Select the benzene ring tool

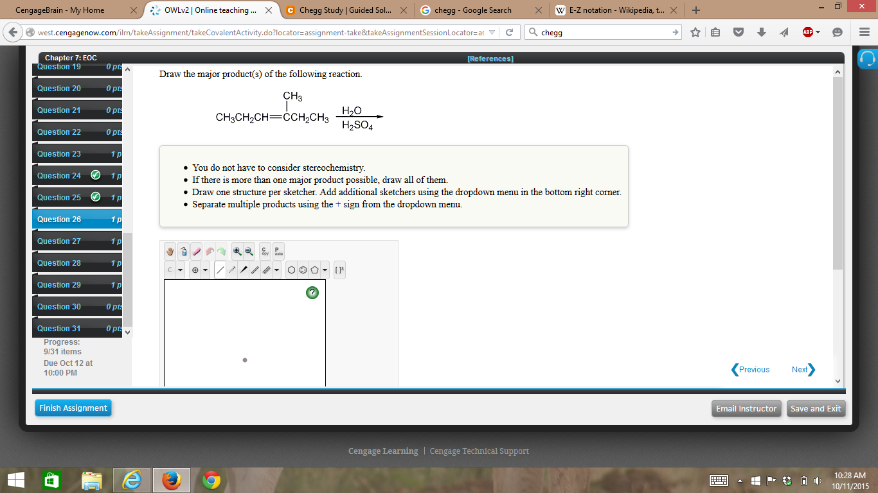coord(303,270)
